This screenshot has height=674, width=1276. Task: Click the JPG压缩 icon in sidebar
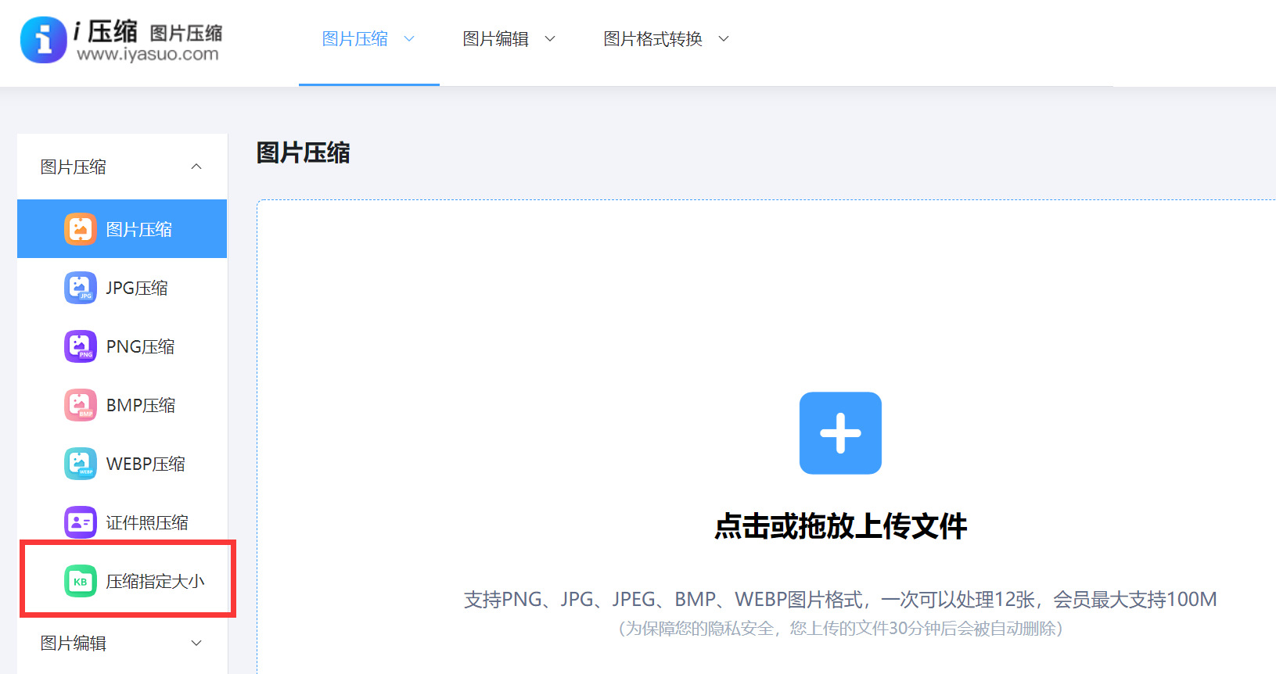click(80, 288)
